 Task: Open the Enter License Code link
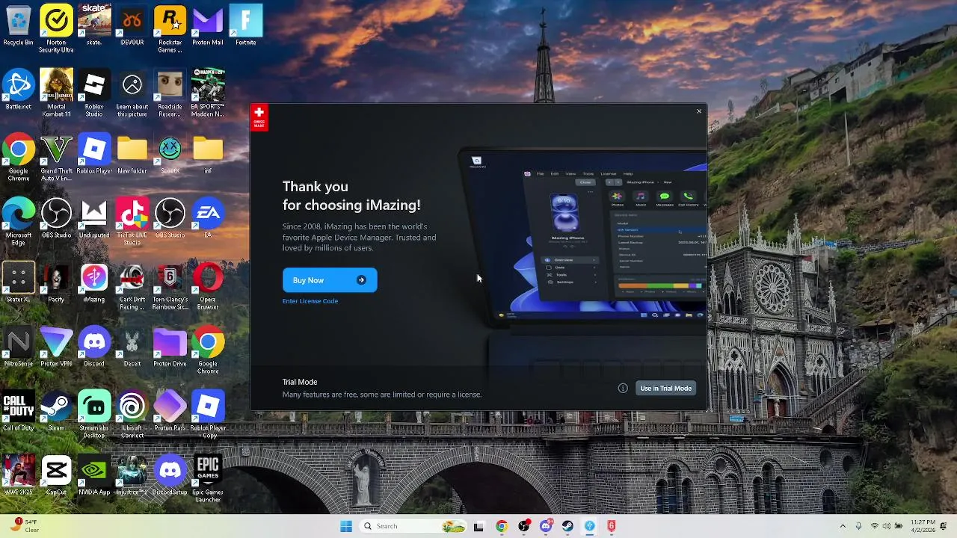[x=310, y=301]
